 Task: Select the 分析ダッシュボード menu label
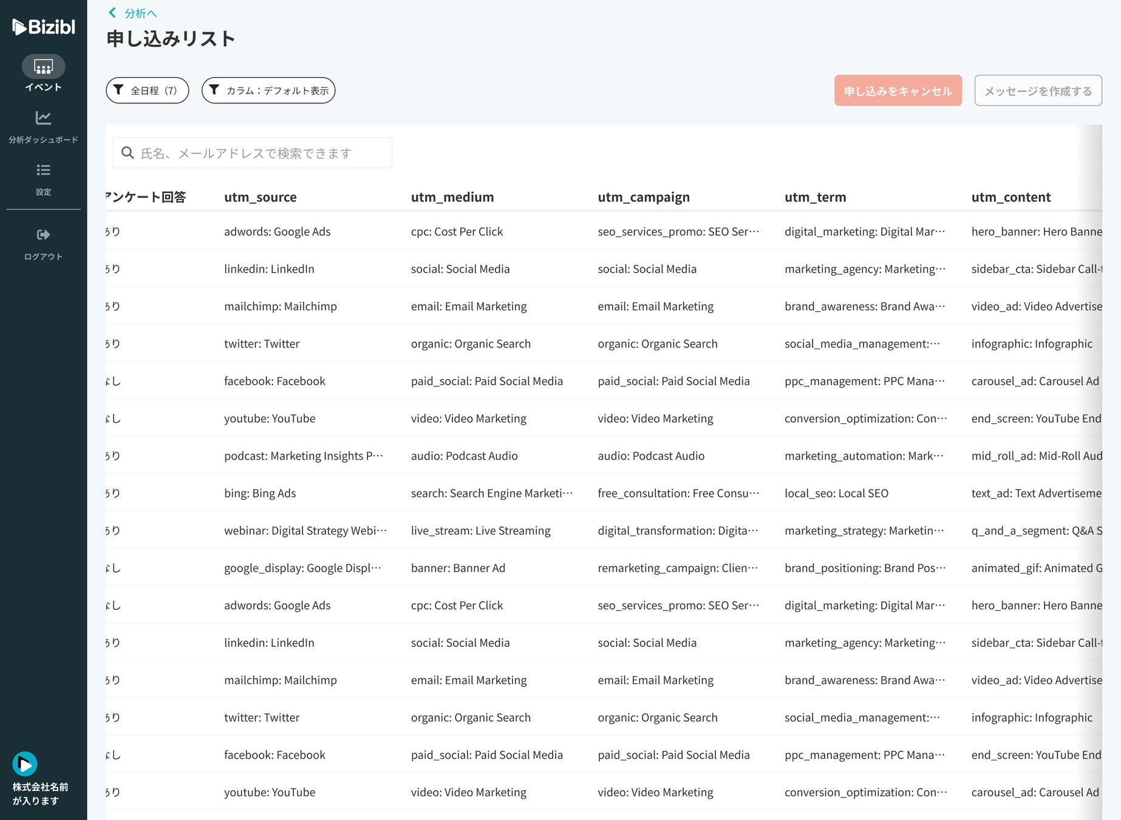click(43, 140)
